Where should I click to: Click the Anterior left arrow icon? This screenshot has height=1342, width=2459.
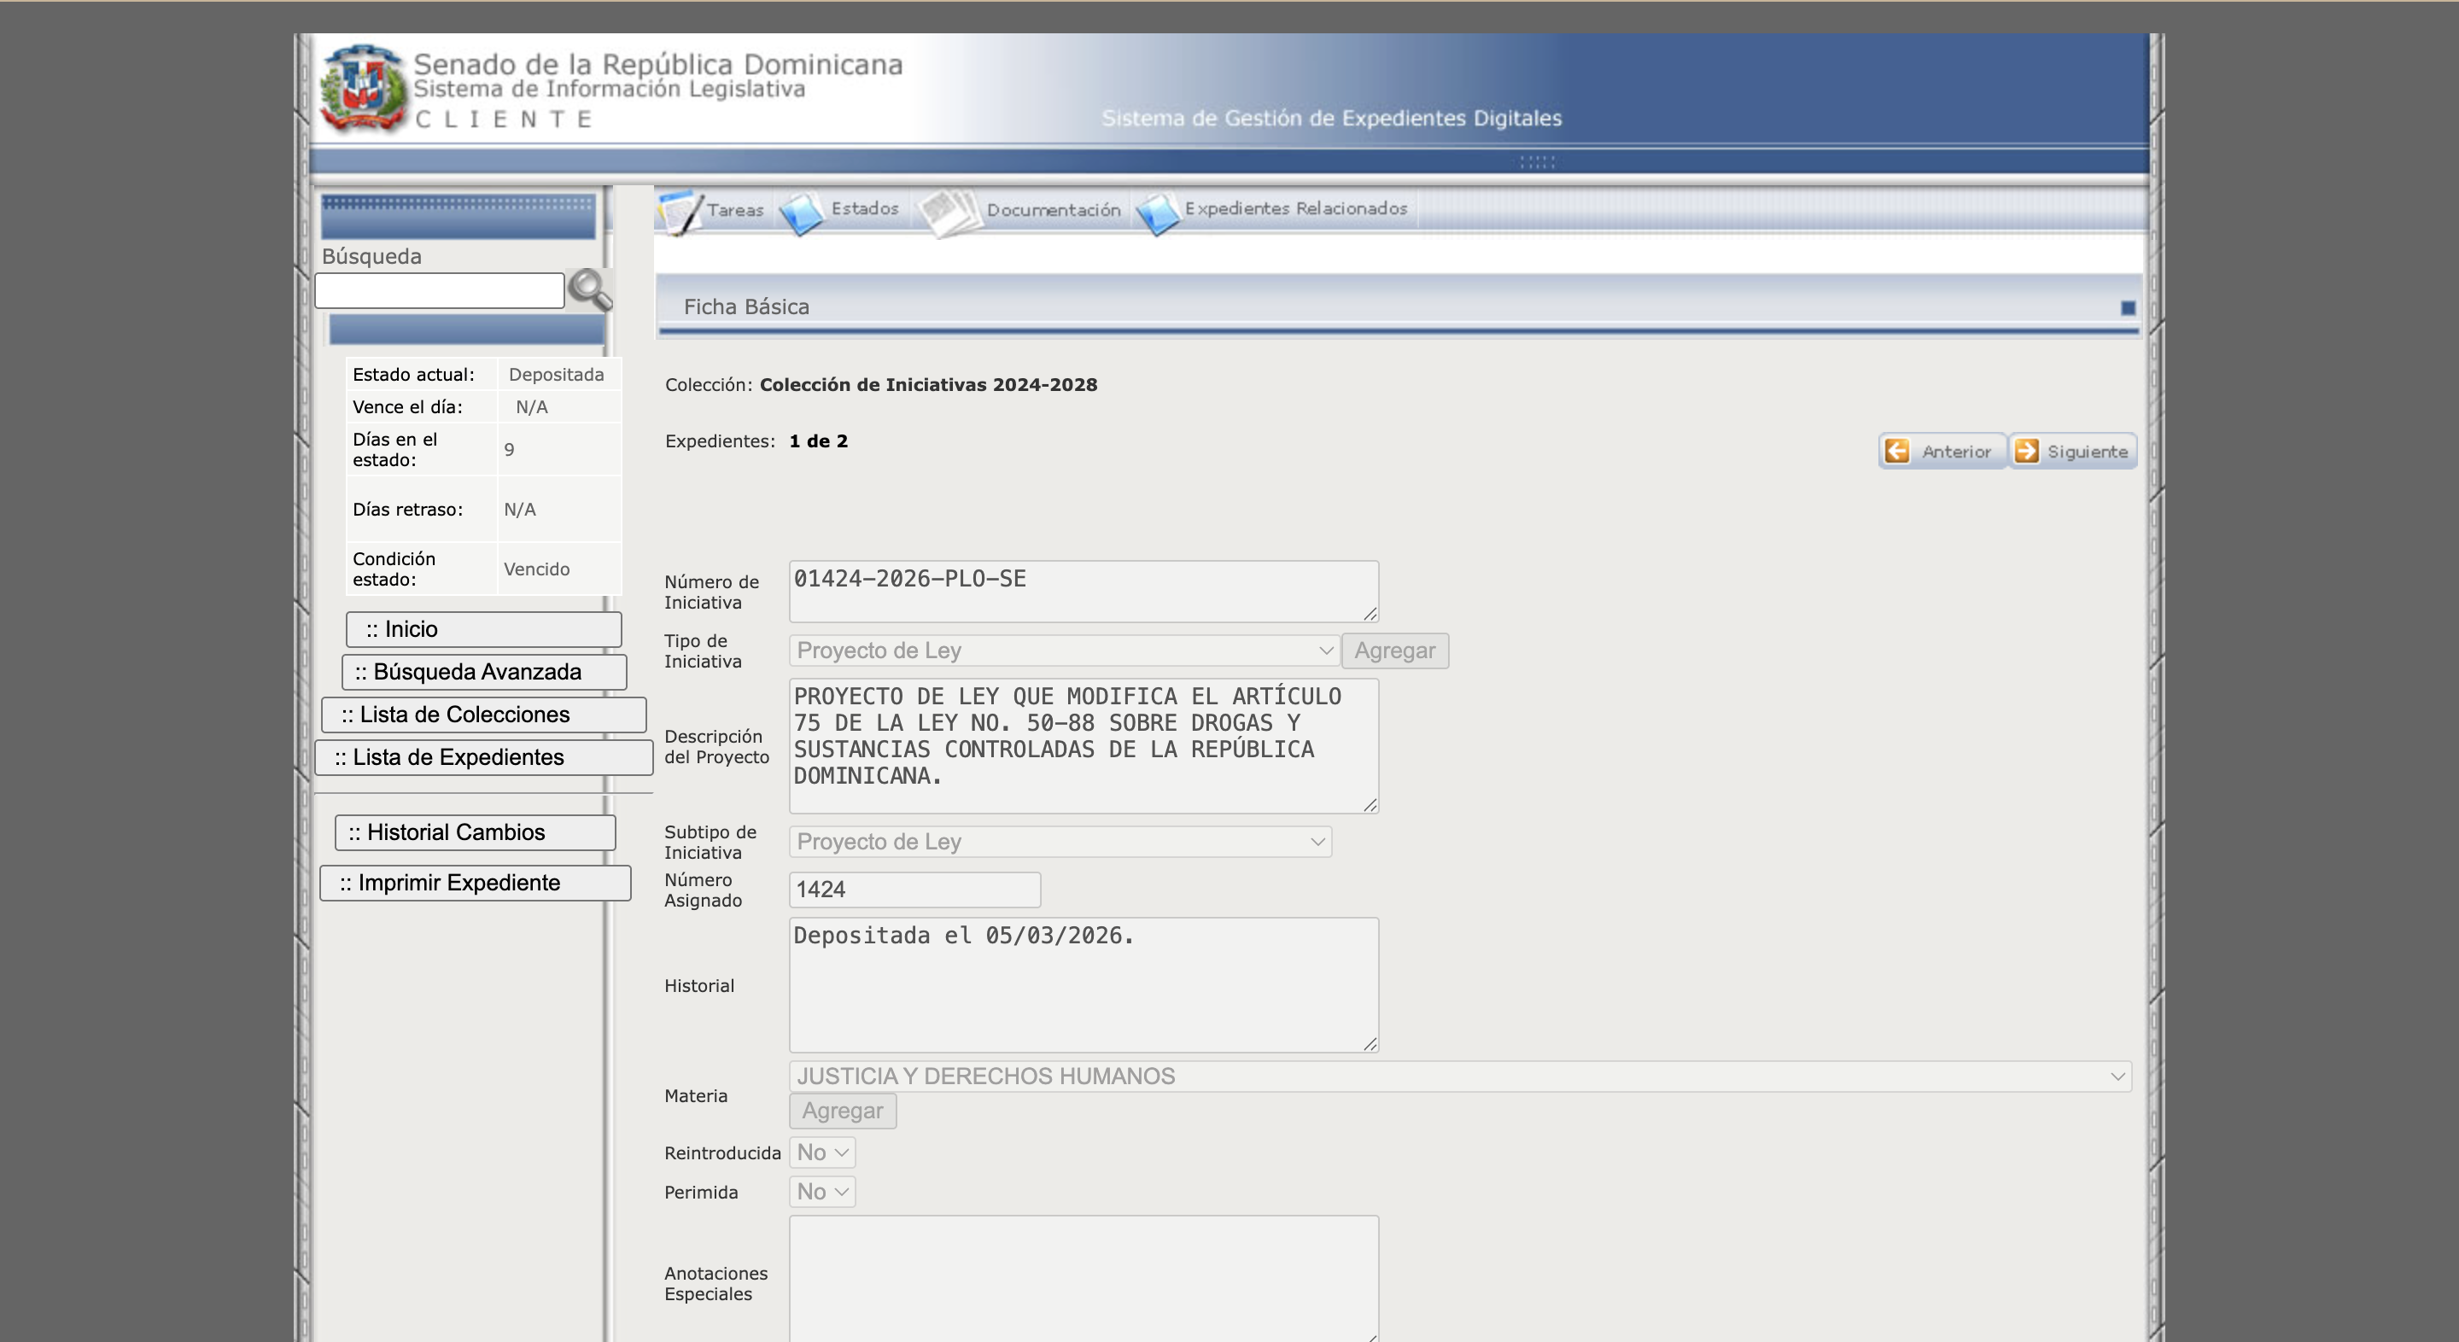[1898, 452]
